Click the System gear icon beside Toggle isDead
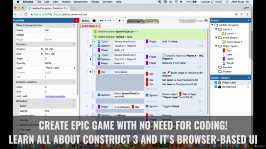This screenshot has width=266, height=149. [x=147, y=106]
